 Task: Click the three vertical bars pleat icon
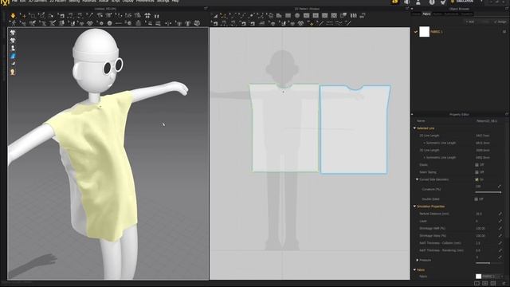point(353,16)
